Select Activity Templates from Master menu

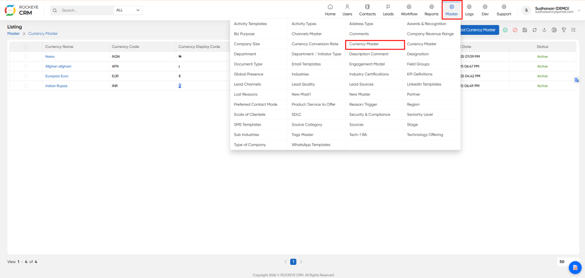coord(250,24)
